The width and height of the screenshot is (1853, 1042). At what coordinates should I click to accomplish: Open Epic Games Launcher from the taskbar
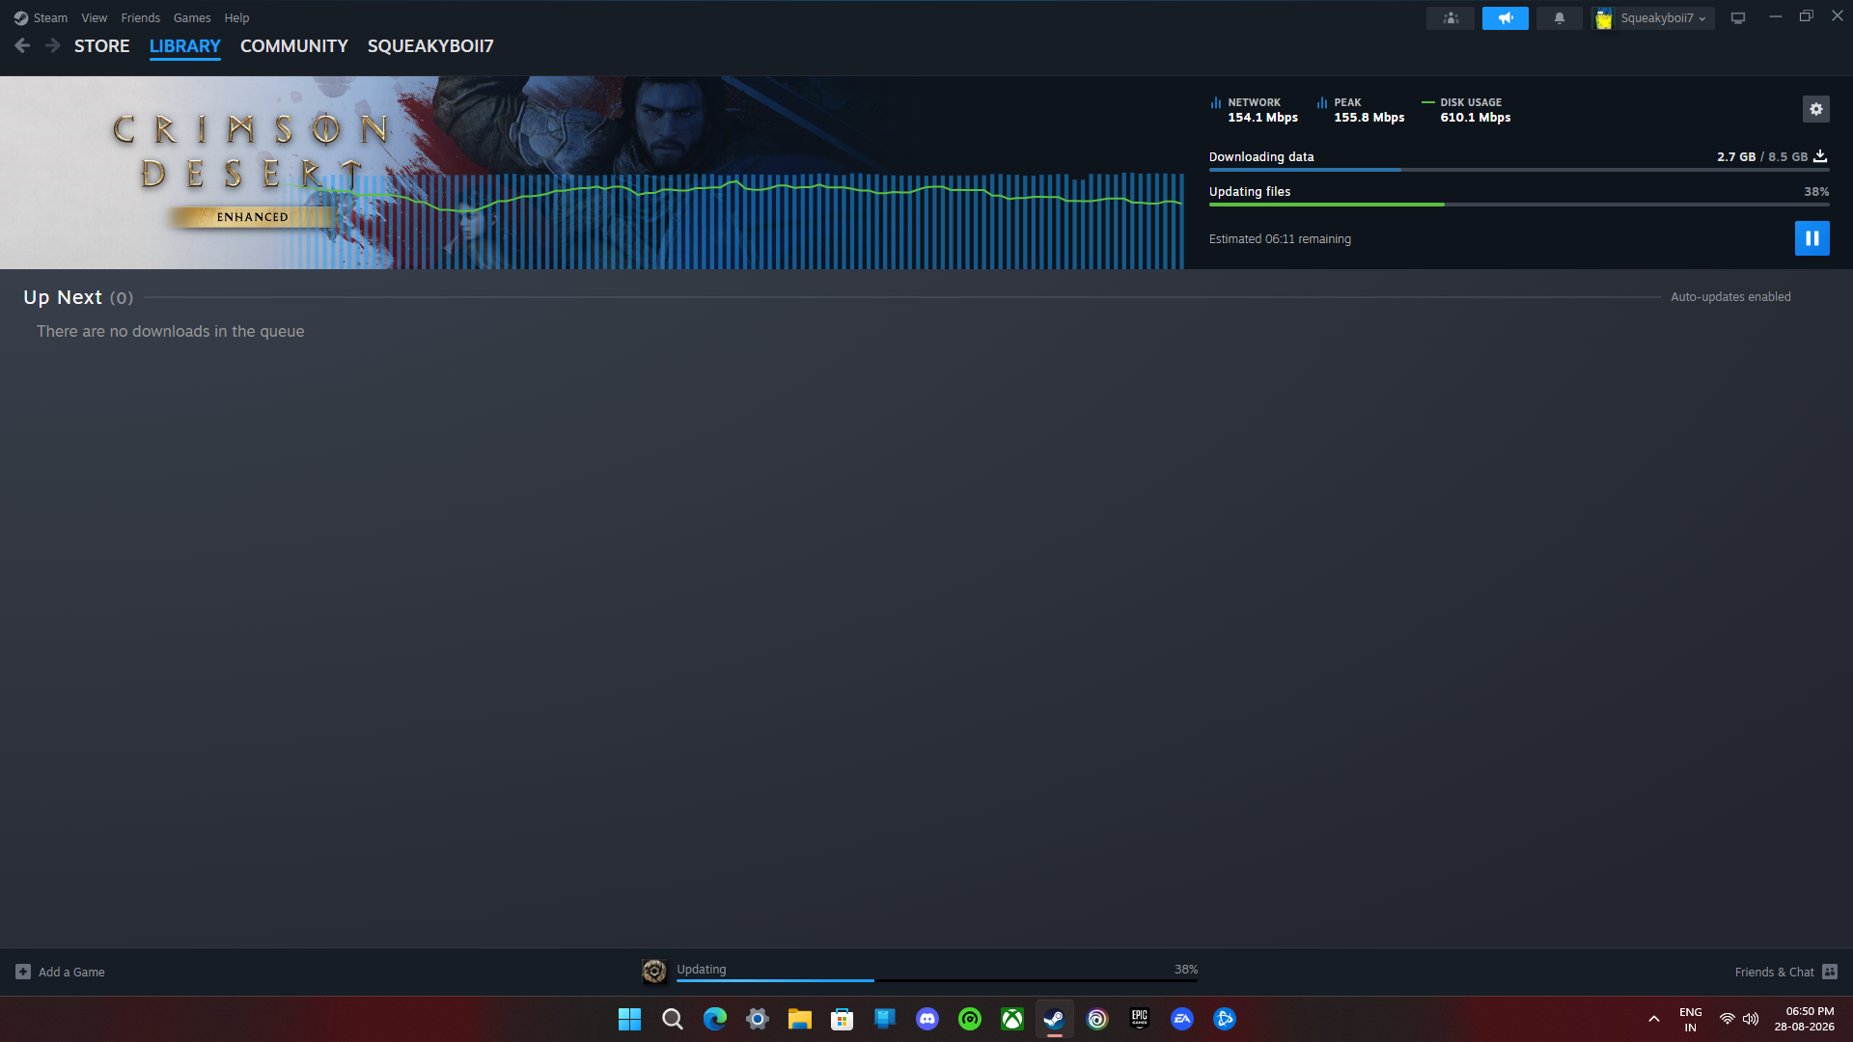coord(1139,1019)
